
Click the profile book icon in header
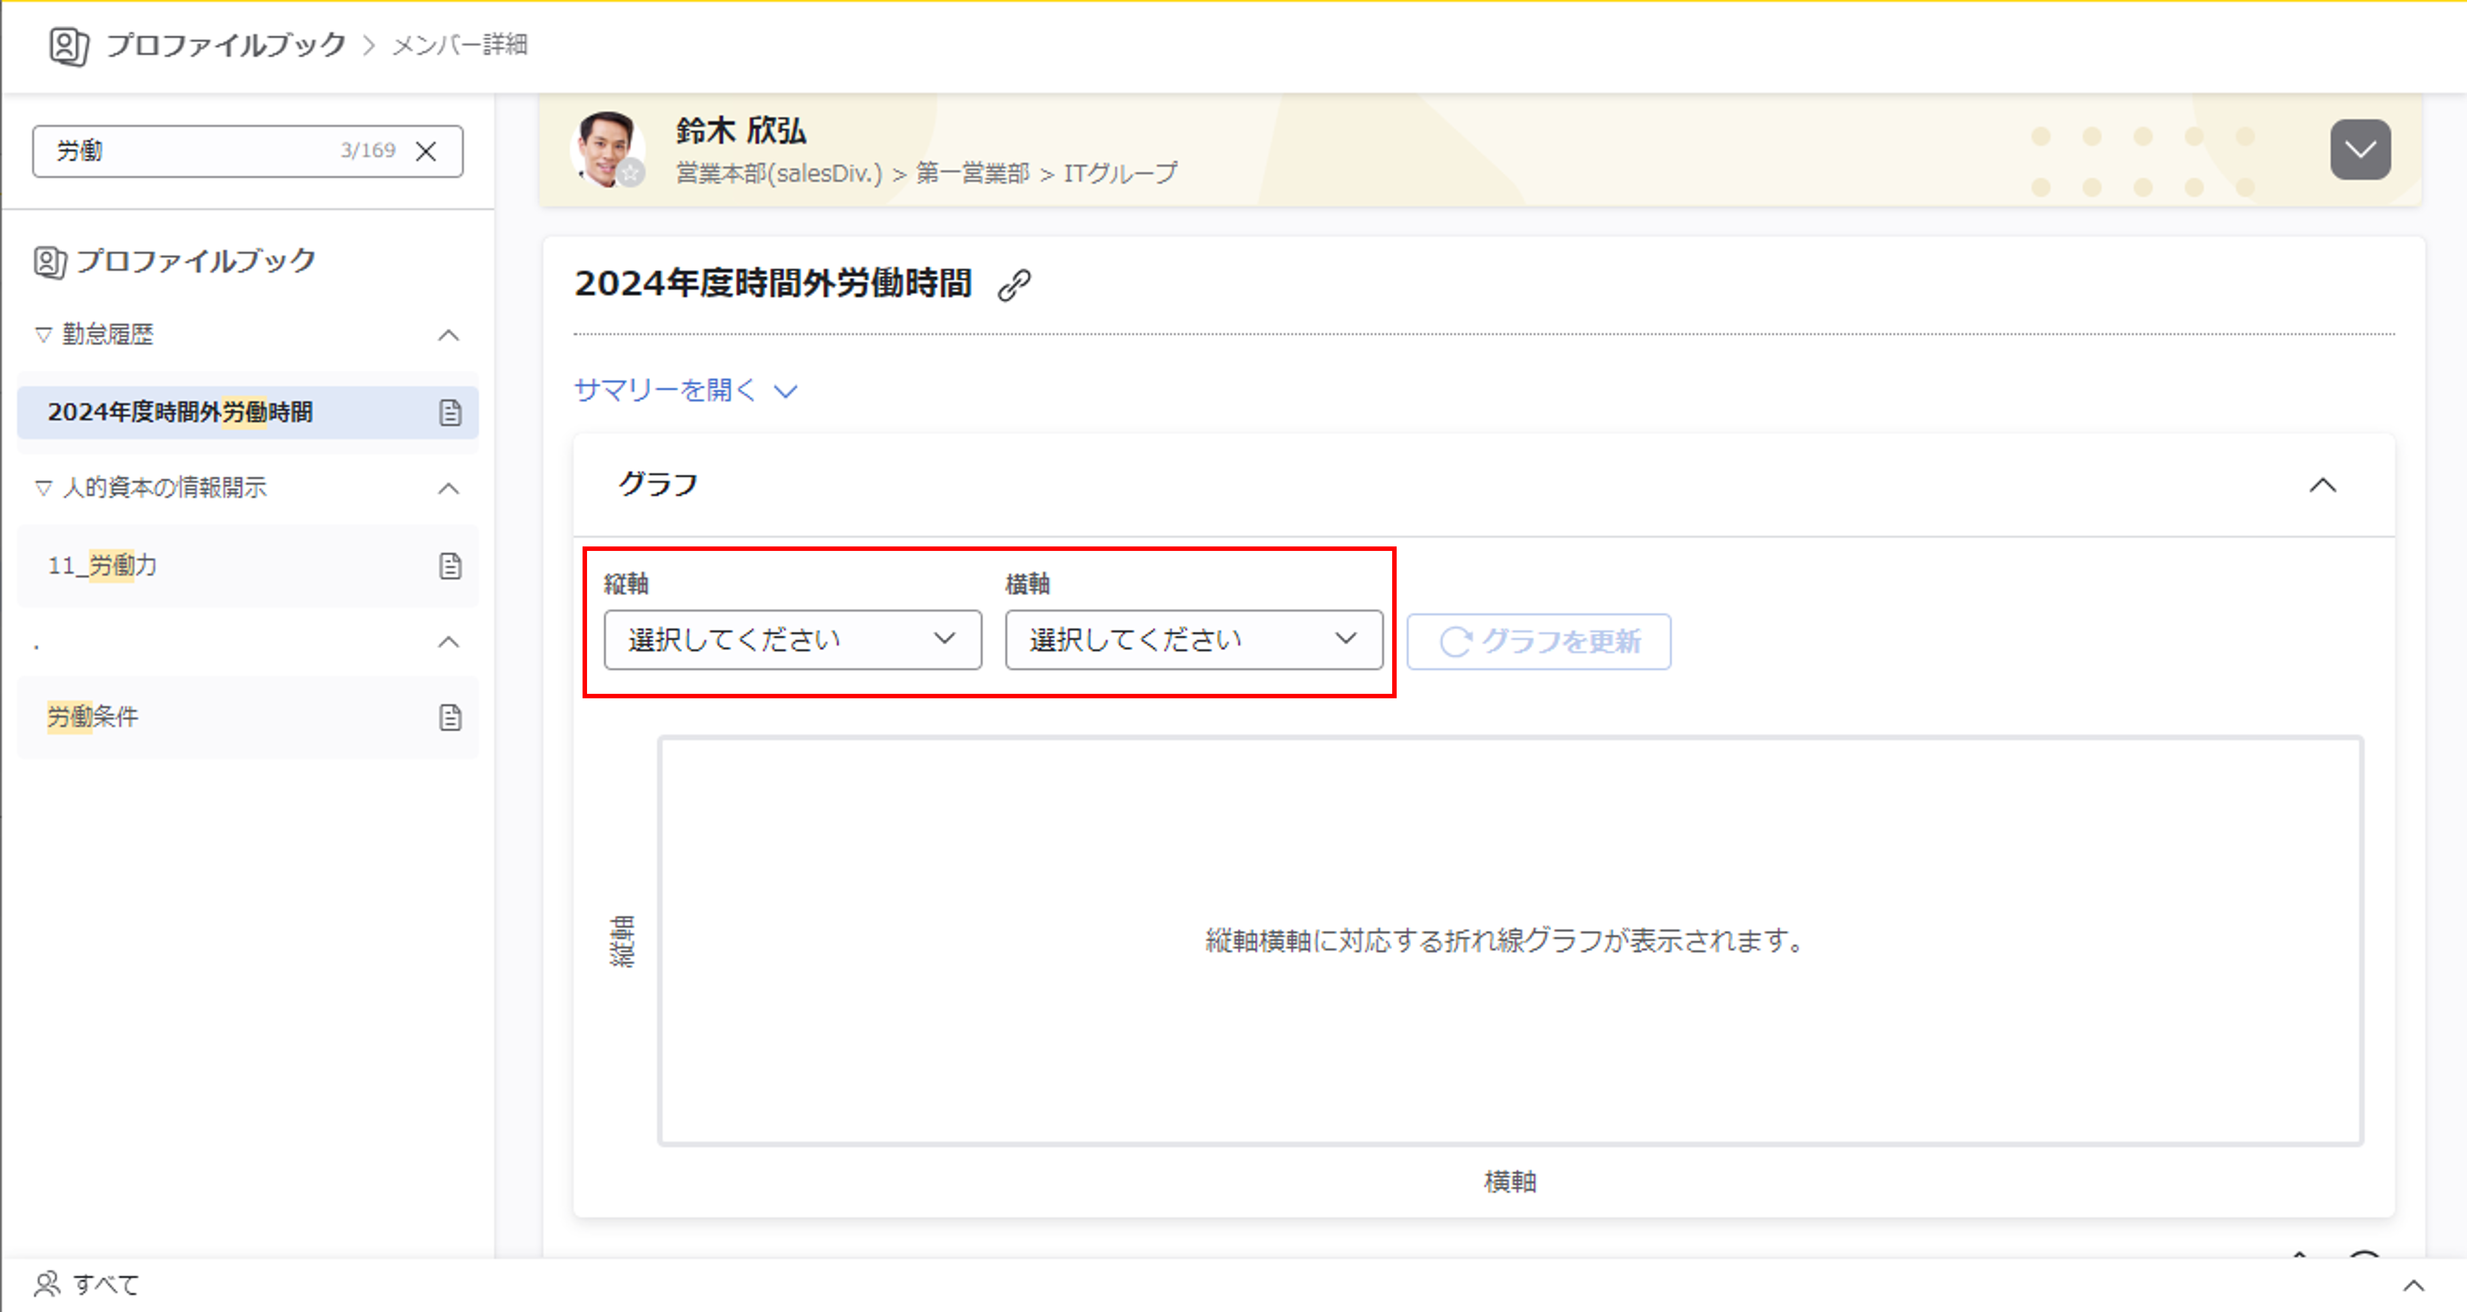[x=68, y=45]
